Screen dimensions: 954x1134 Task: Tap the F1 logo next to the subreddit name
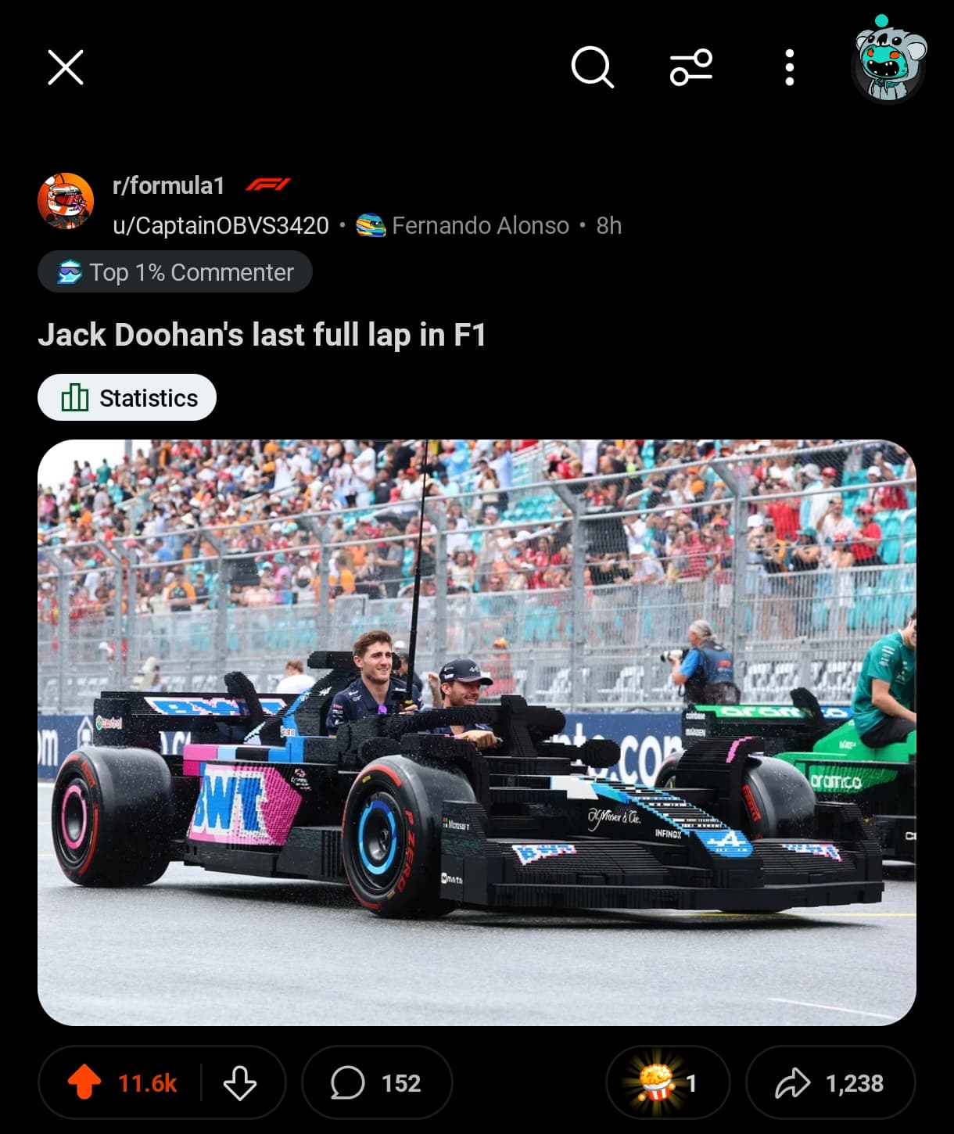[267, 185]
